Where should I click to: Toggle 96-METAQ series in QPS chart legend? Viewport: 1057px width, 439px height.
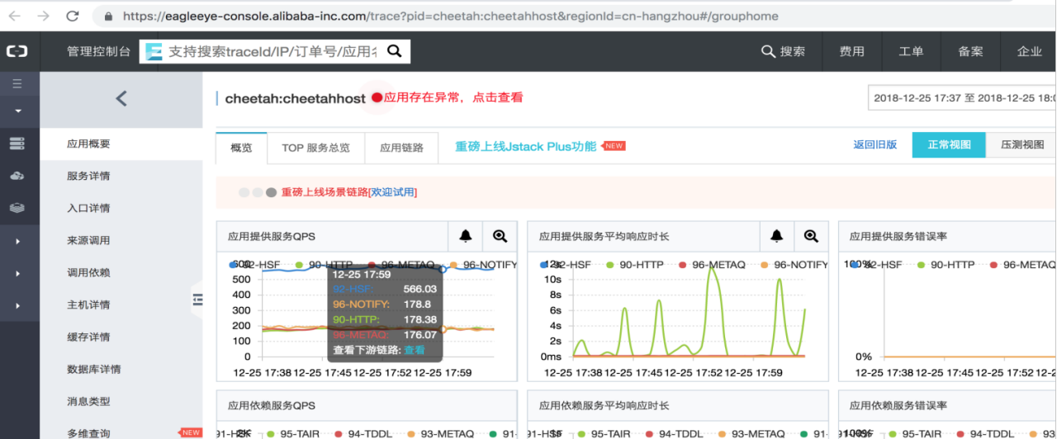coord(401,265)
